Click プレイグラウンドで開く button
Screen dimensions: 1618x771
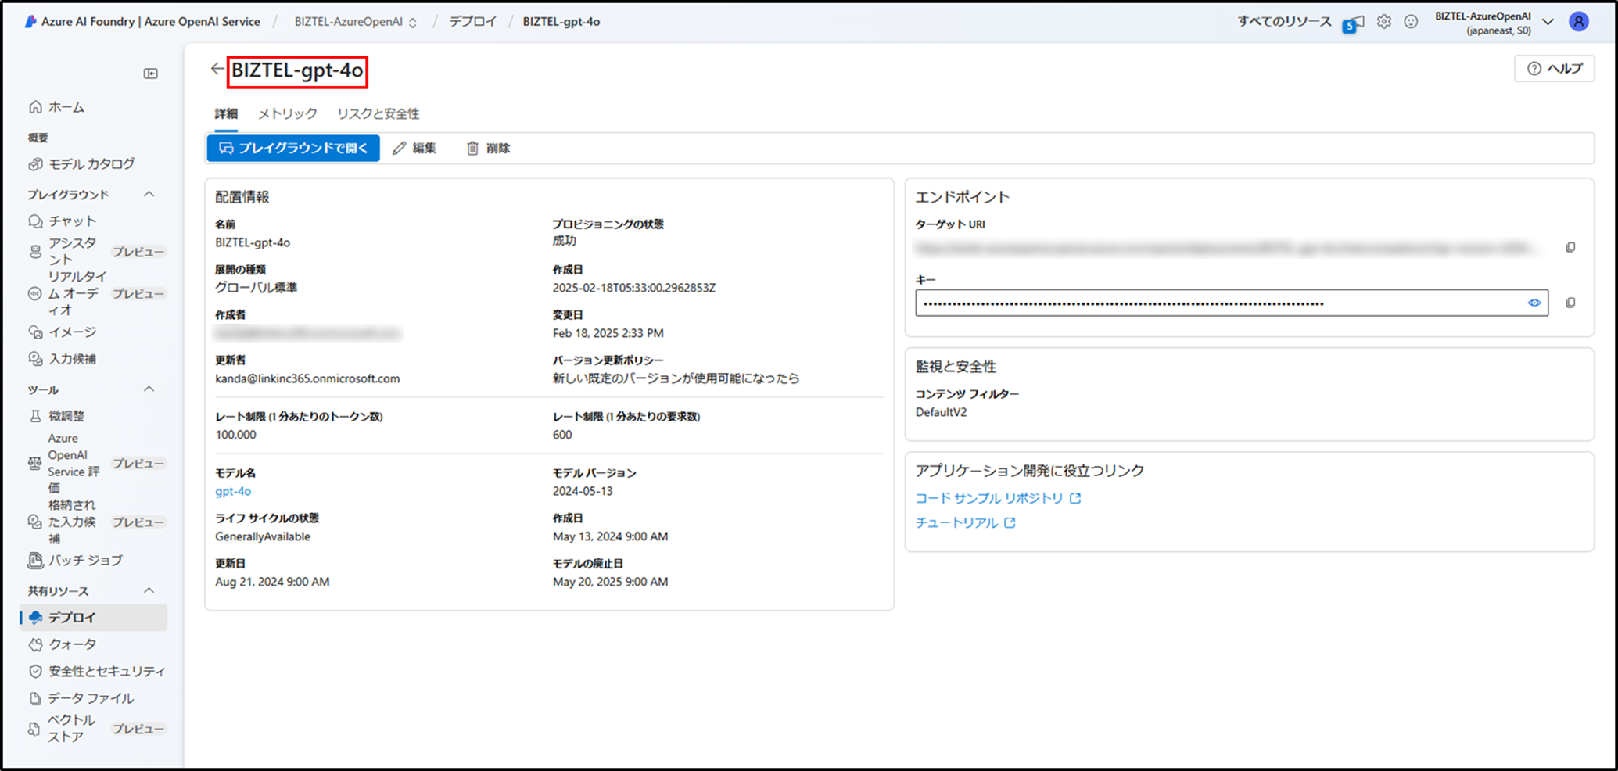[x=293, y=149]
